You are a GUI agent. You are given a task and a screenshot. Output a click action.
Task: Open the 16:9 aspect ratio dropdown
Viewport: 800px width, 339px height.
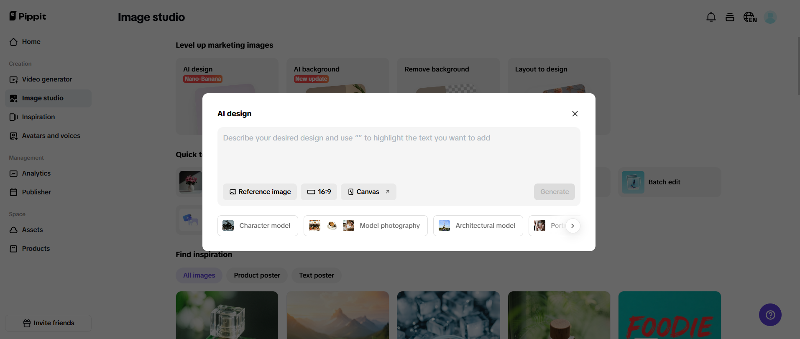(x=319, y=192)
